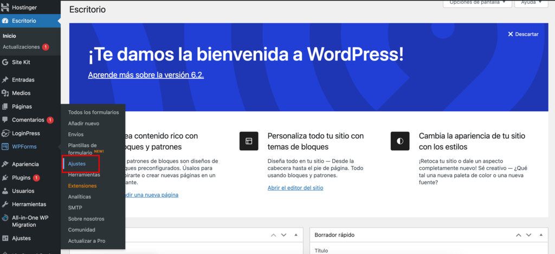Click the red badge on Plugins
The width and height of the screenshot is (555, 254).
[x=36, y=178]
